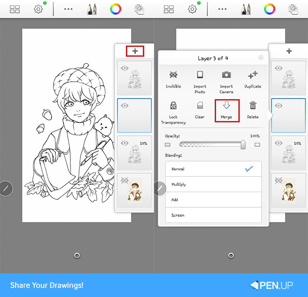Toggle the selected empty layer eye in the right panel
The width and height of the screenshot is (308, 297).
(279, 106)
